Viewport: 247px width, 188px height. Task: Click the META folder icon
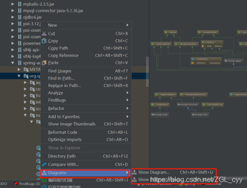[x=26, y=69]
